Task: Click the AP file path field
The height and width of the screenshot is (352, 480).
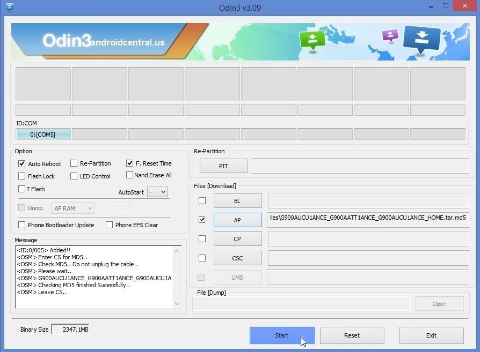Action: [368, 220]
